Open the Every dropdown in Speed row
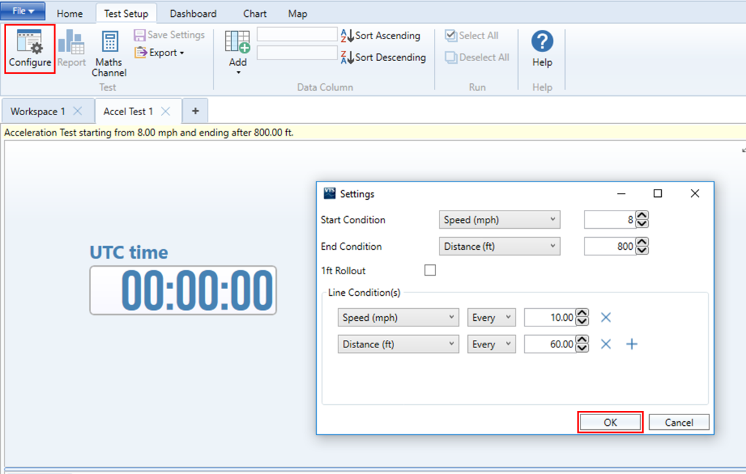The image size is (746, 474). (x=492, y=318)
